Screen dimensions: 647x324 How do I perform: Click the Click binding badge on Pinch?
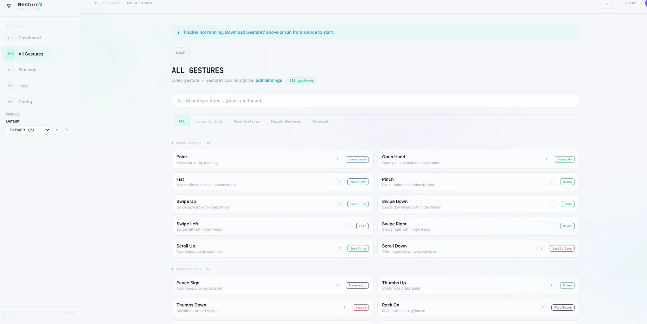pos(567,182)
